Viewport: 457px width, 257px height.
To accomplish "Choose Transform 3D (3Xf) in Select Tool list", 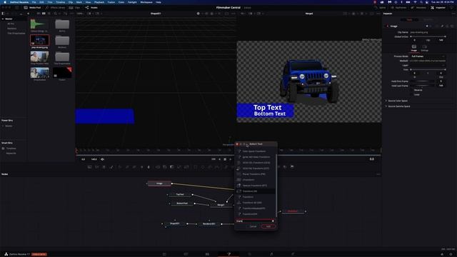I will pyautogui.click(x=256, y=203).
